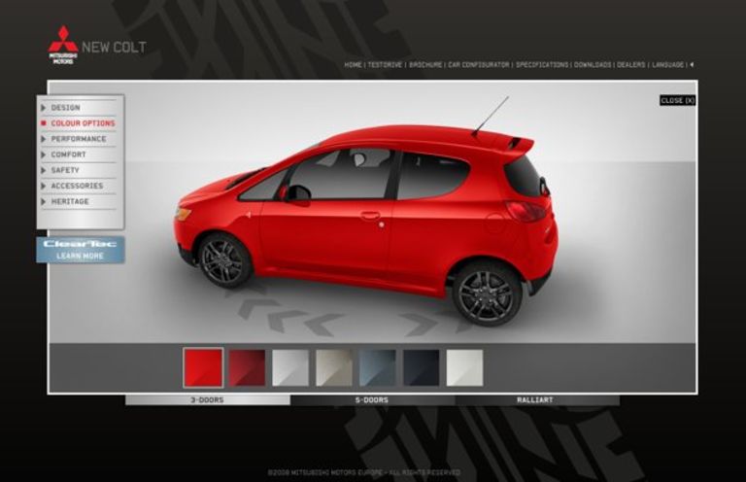Find Dealers via top navigation
Viewport: 746px width, 482px height.
click(631, 65)
